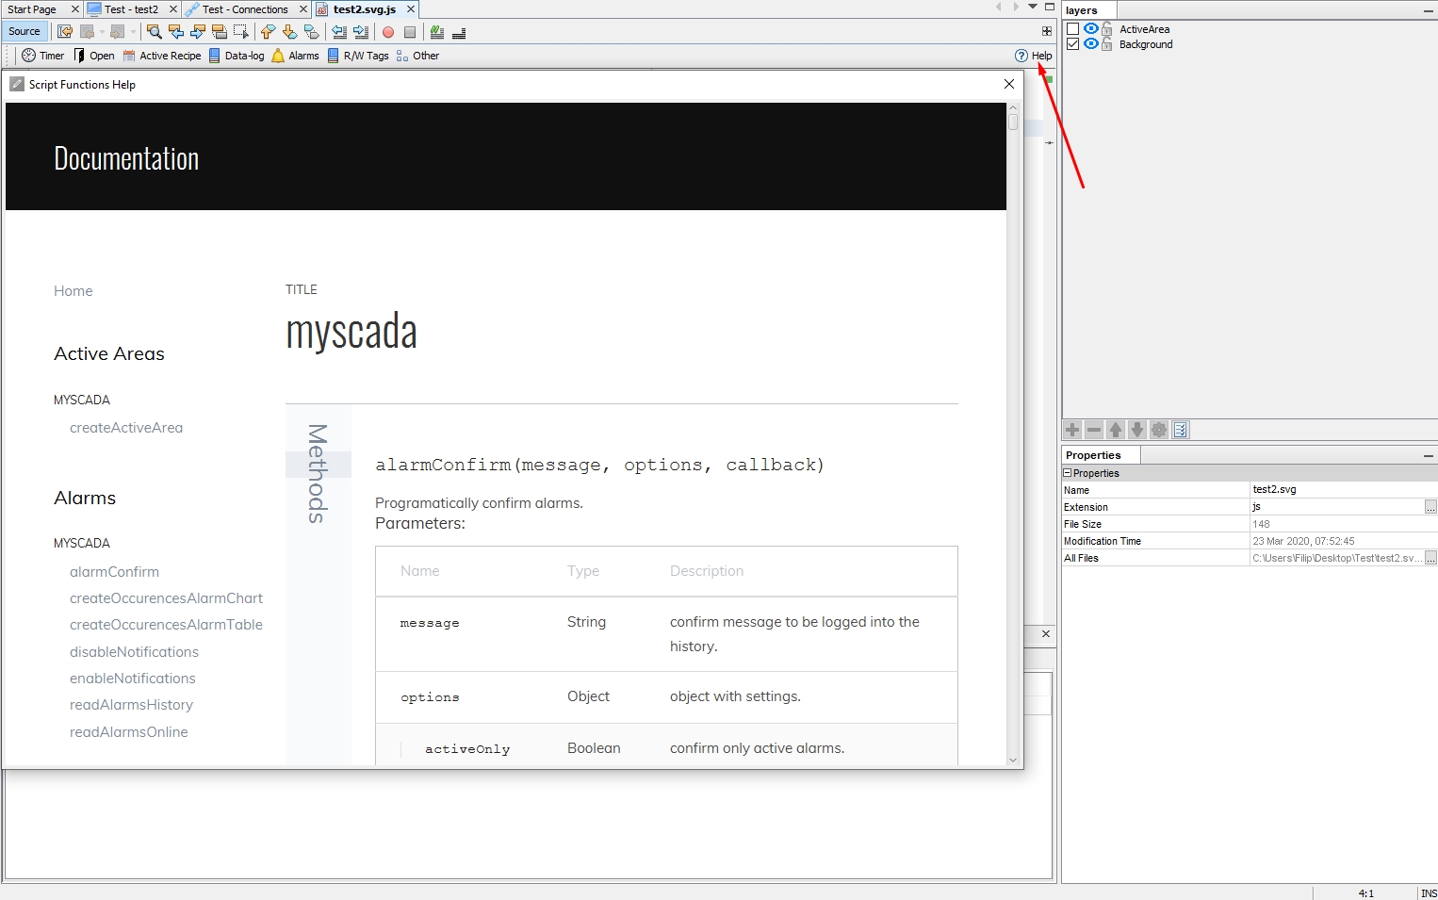Toggle Rectangular Selection toolbar icon

(241, 32)
